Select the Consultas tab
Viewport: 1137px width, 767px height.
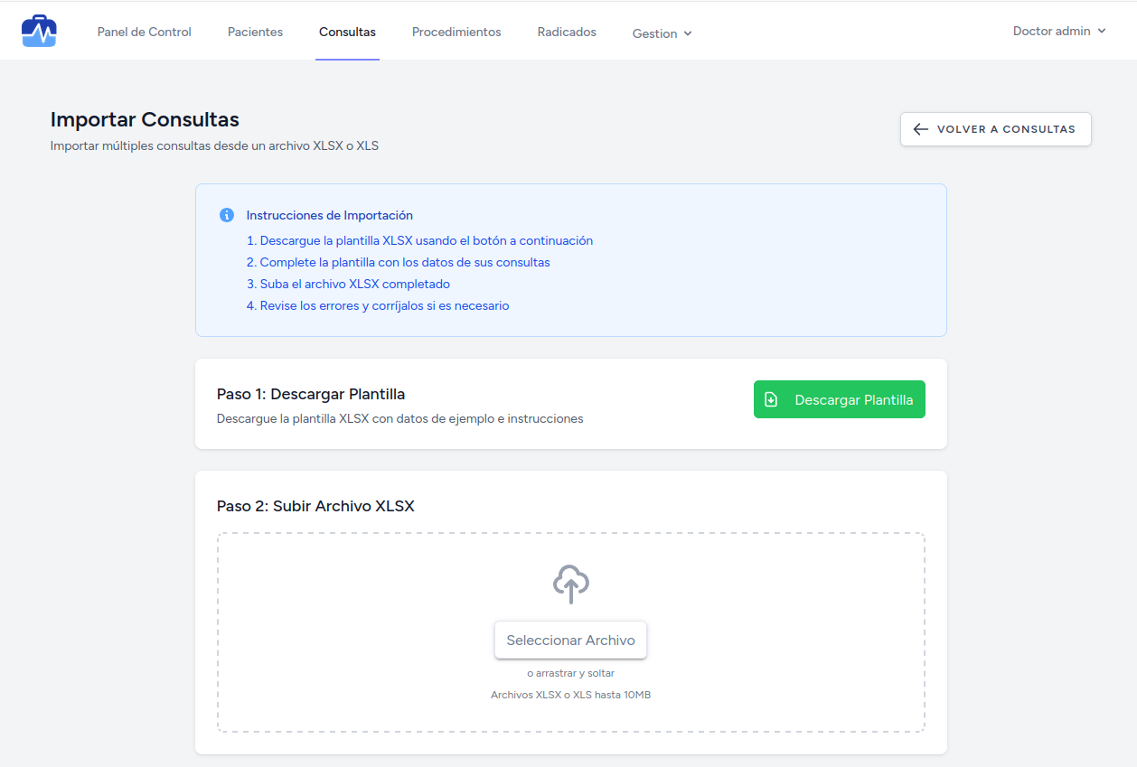click(x=347, y=32)
